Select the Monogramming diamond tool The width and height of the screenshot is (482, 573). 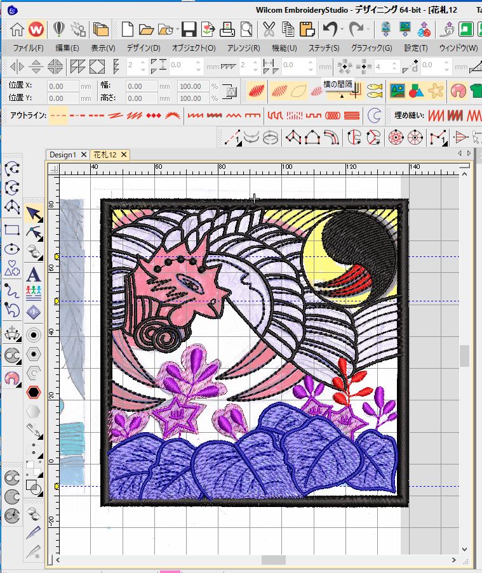pos(33,312)
